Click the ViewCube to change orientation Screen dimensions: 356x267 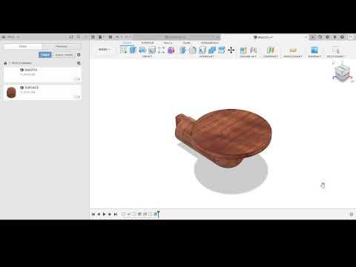pyautogui.click(x=343, y=73)
